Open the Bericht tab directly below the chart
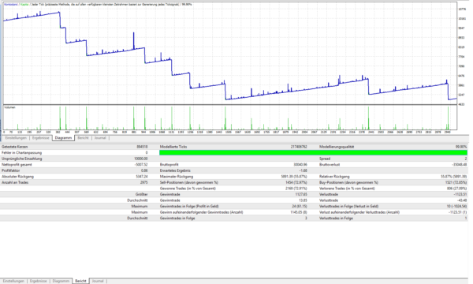Screen dimensions: 473x284 (83, 138)
